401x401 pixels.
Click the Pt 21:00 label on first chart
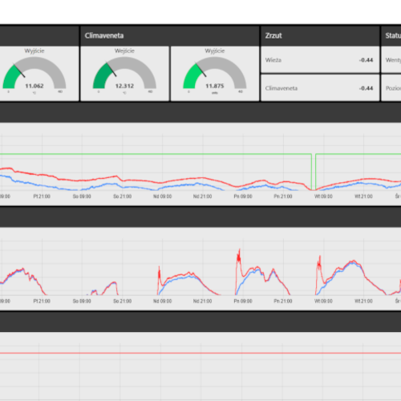tap(42, 196)
